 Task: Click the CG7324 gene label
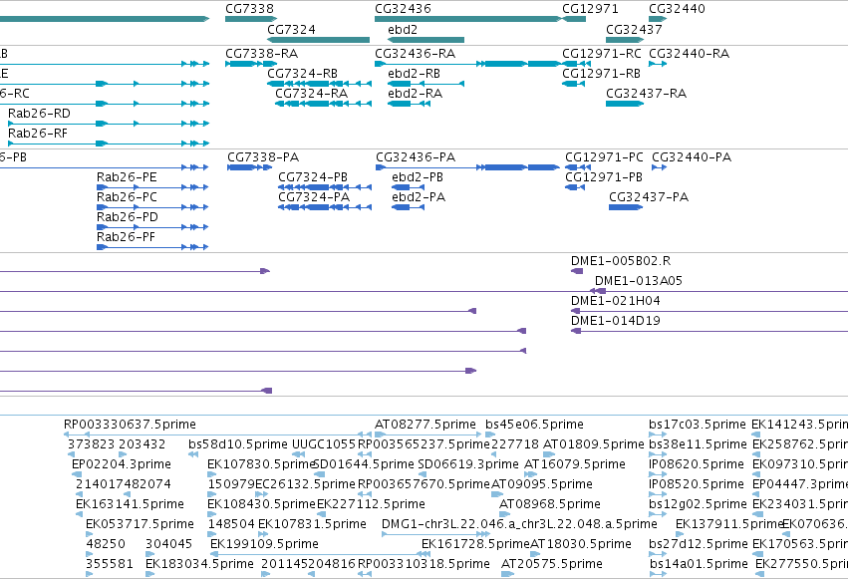click(291, 29)
